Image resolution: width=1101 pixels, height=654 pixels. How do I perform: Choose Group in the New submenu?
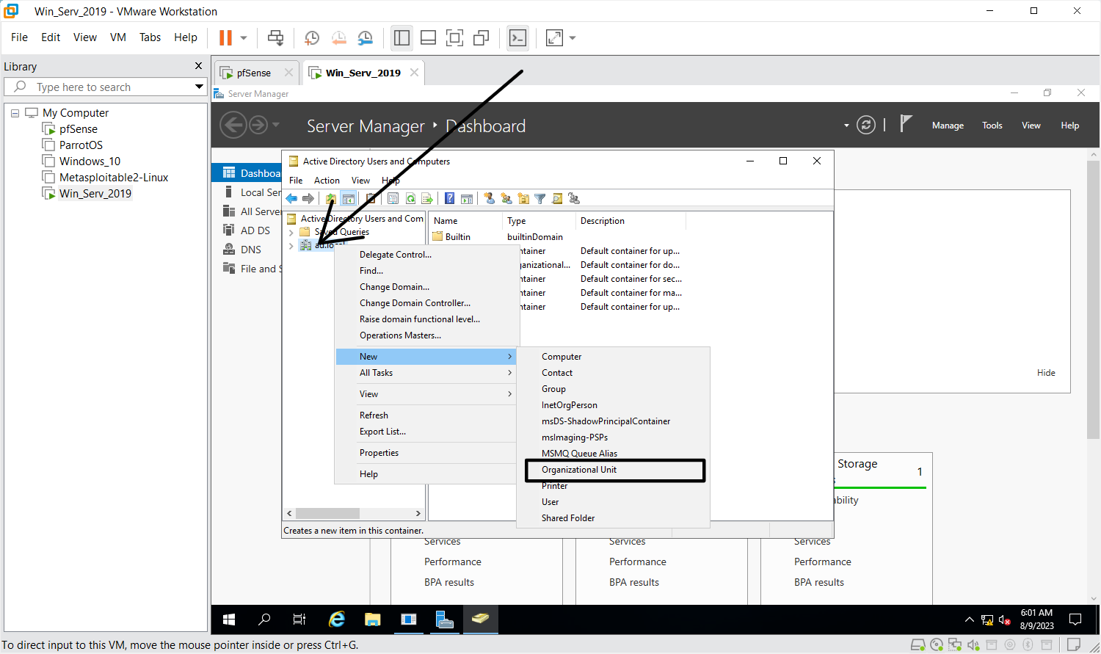click(x=614, y=389)
